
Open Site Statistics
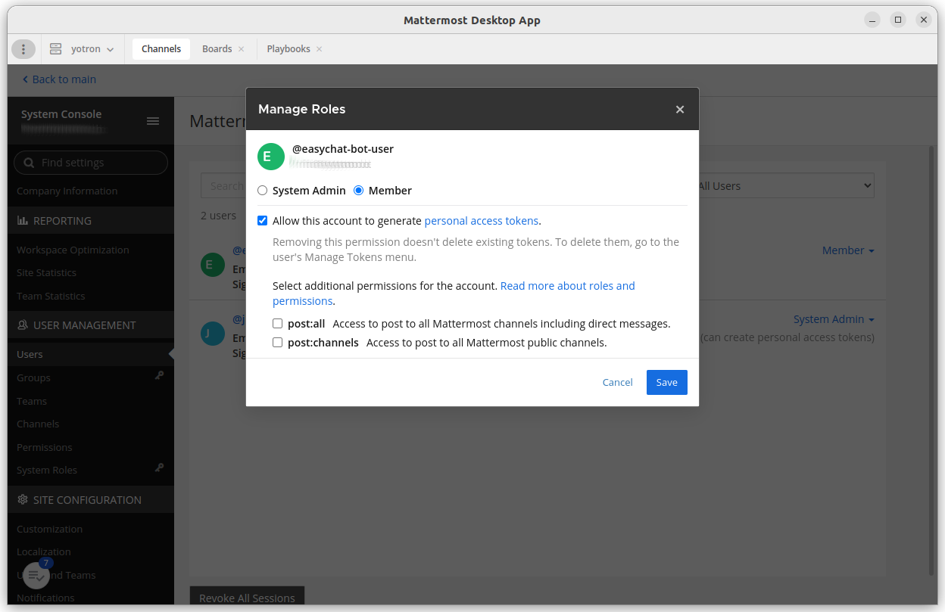[46, 273]
